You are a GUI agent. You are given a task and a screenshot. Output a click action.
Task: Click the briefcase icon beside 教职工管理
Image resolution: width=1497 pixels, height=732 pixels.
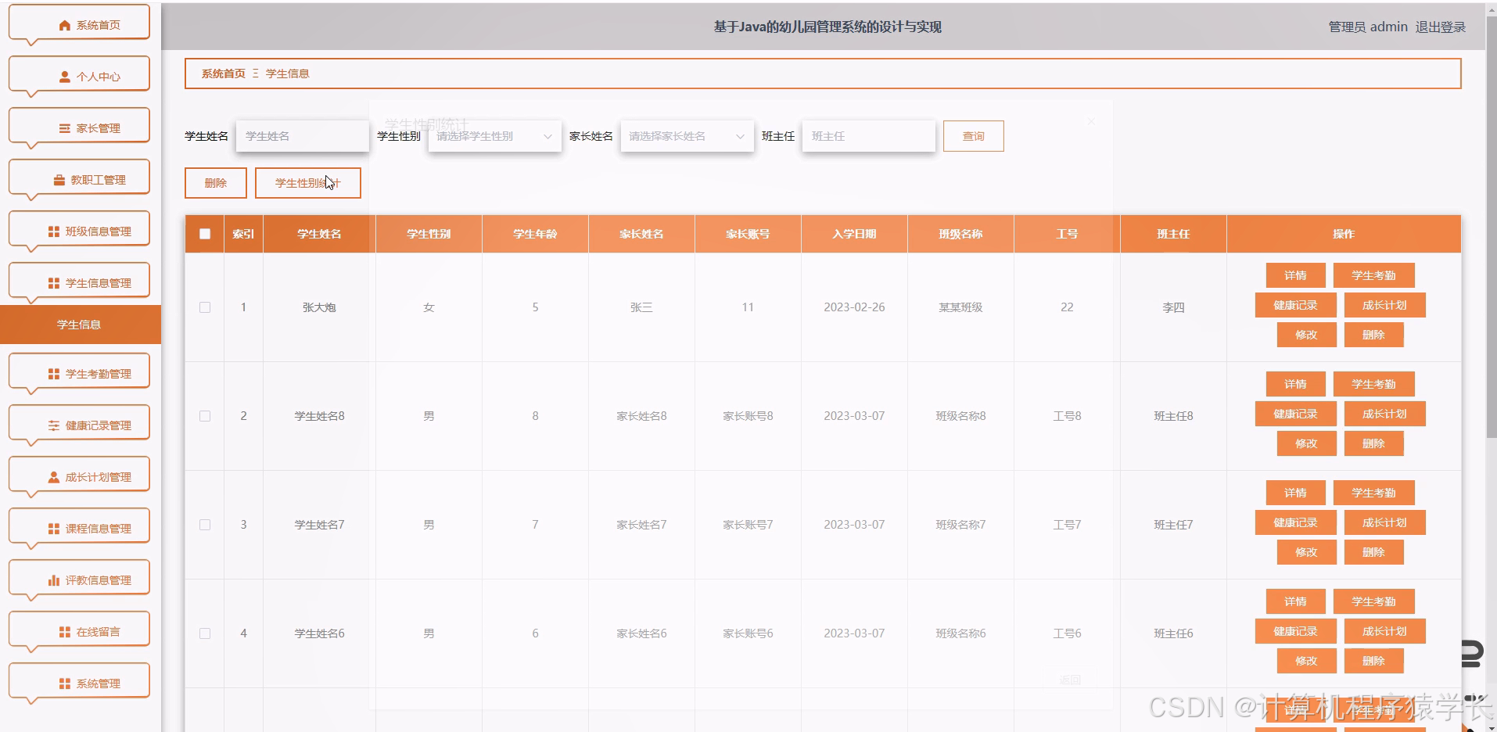coord(59,180)
